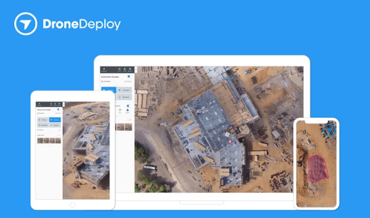Image resolution: width=370 pixels, height=218 pixels.
Task: Click the rightmost icon in laptop app header
Action: (x=130, y=69)
